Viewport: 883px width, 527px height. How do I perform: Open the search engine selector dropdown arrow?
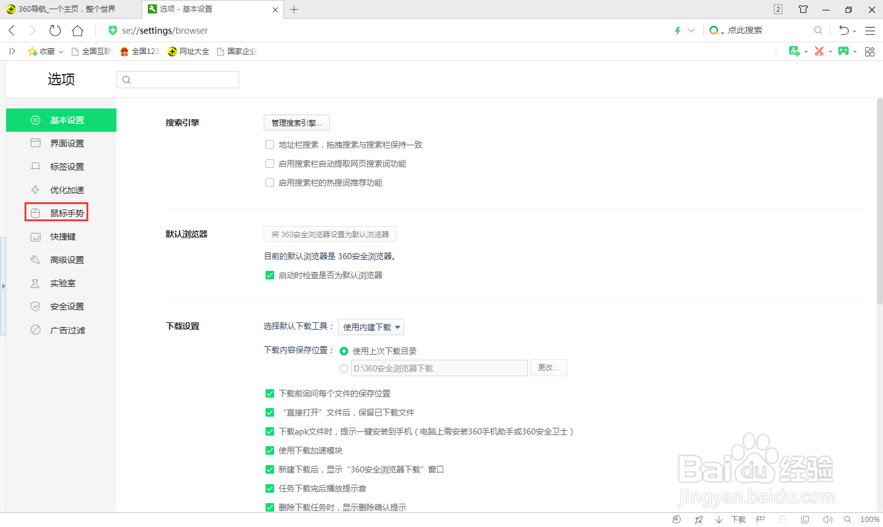tap(722, 32)
